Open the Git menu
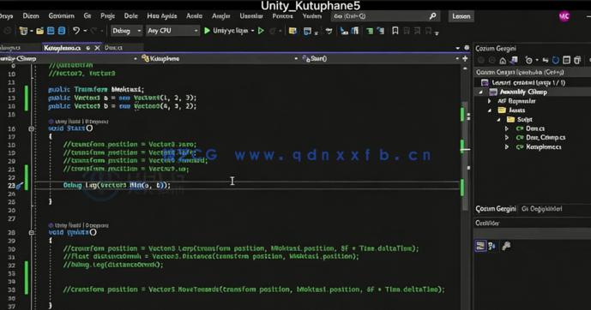Screen dimensions: 591x310 pyautogui.click(x=87, y=16)
